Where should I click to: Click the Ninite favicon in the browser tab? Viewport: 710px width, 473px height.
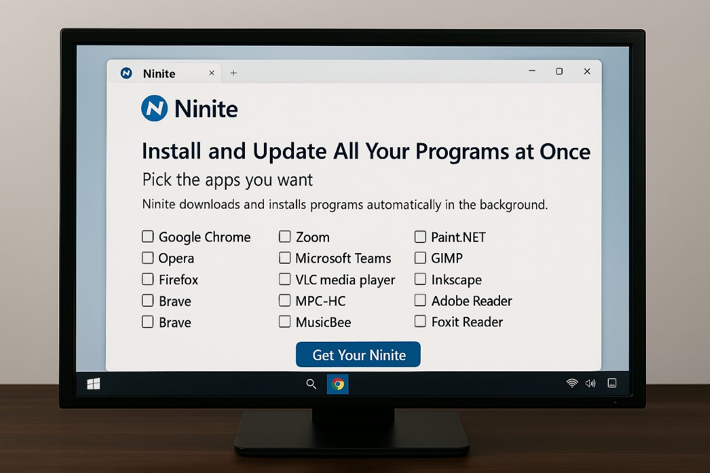(126, 73)
